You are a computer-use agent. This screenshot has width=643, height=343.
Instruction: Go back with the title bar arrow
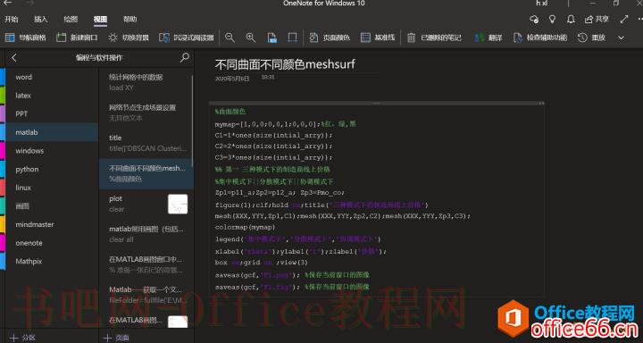point(7,3)
